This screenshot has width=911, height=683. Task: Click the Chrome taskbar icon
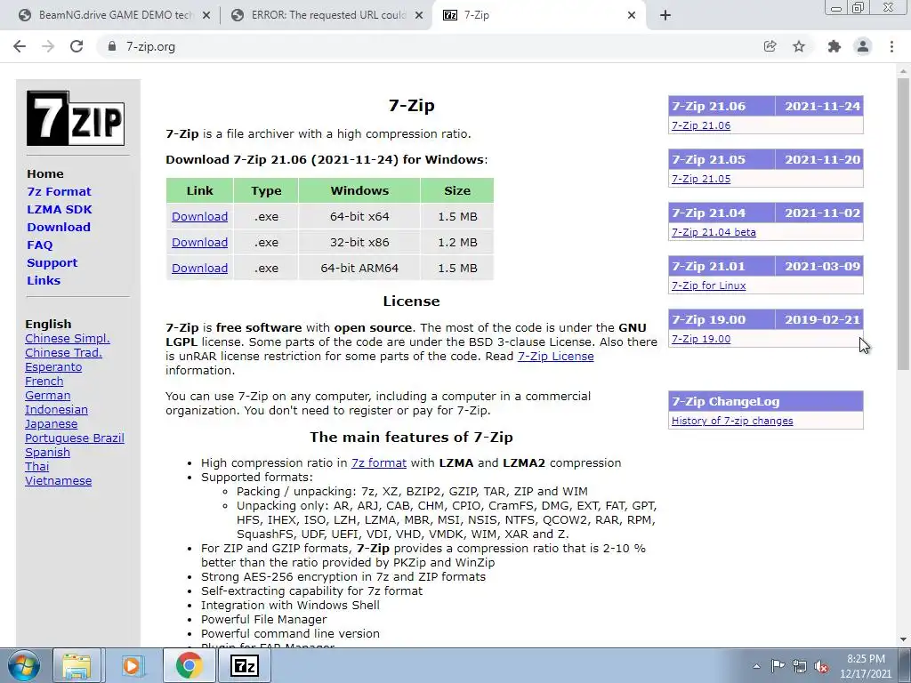[189, 665]
